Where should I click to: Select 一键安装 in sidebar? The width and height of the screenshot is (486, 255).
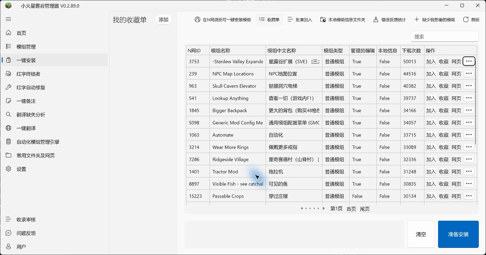[55, 60]
